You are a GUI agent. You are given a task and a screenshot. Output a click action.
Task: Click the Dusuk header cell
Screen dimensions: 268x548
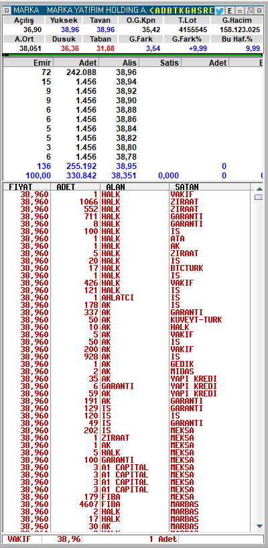click(64, 39)
